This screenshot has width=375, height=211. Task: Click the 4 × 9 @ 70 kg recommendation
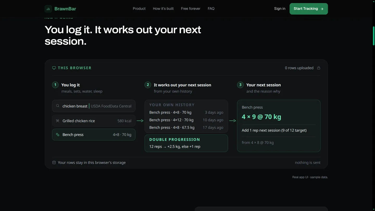tap(261, 117)
